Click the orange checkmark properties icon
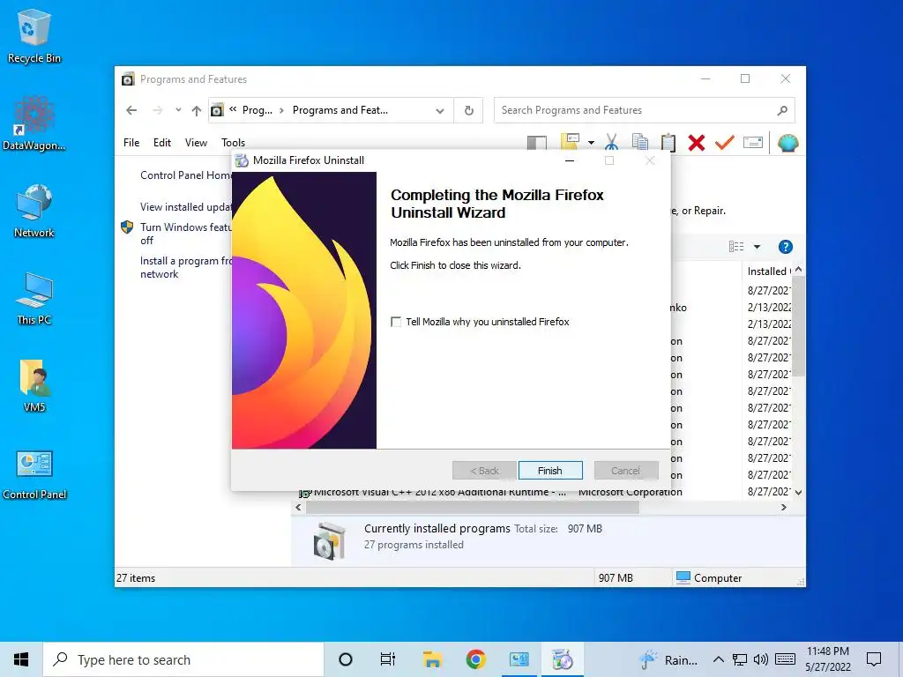Viewport: 903px width, 677px height. (725, 142)
